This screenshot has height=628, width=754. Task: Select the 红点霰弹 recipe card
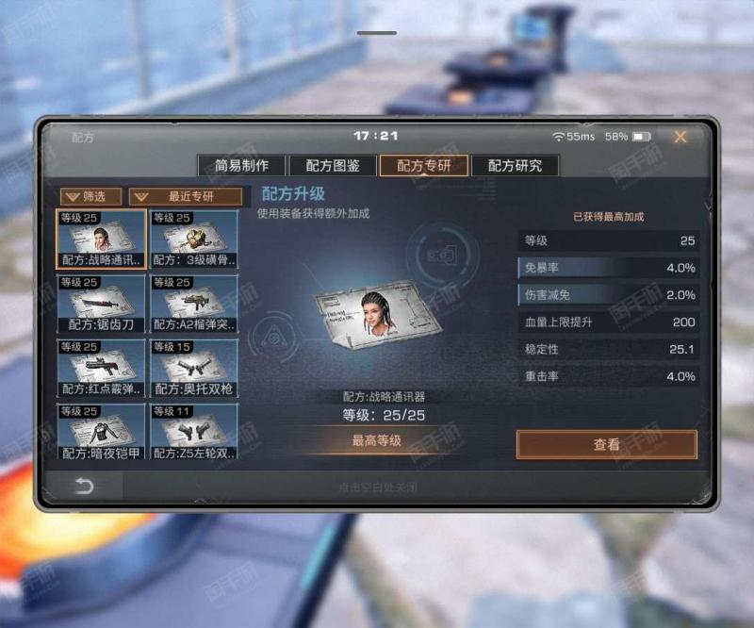pyautogui.click(x=101, y=368)
